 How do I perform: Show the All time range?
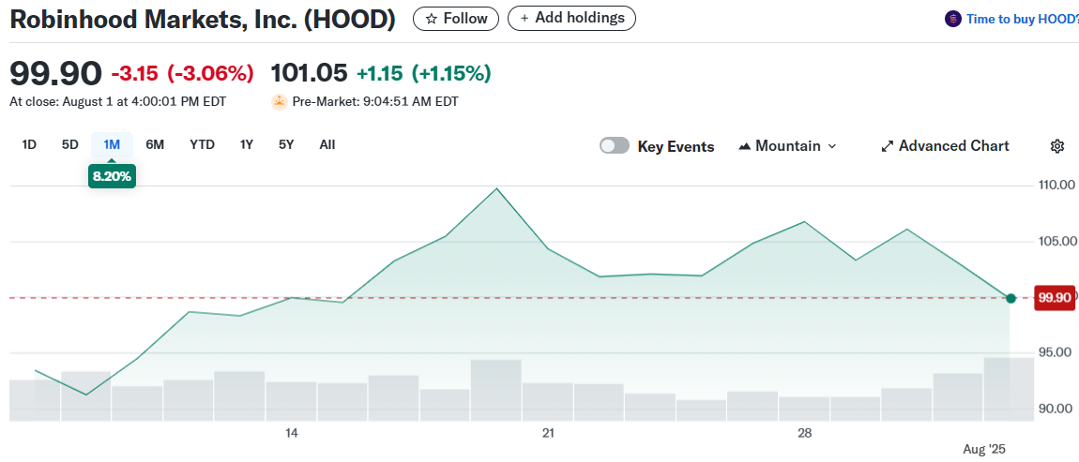[x=327, y=144]
